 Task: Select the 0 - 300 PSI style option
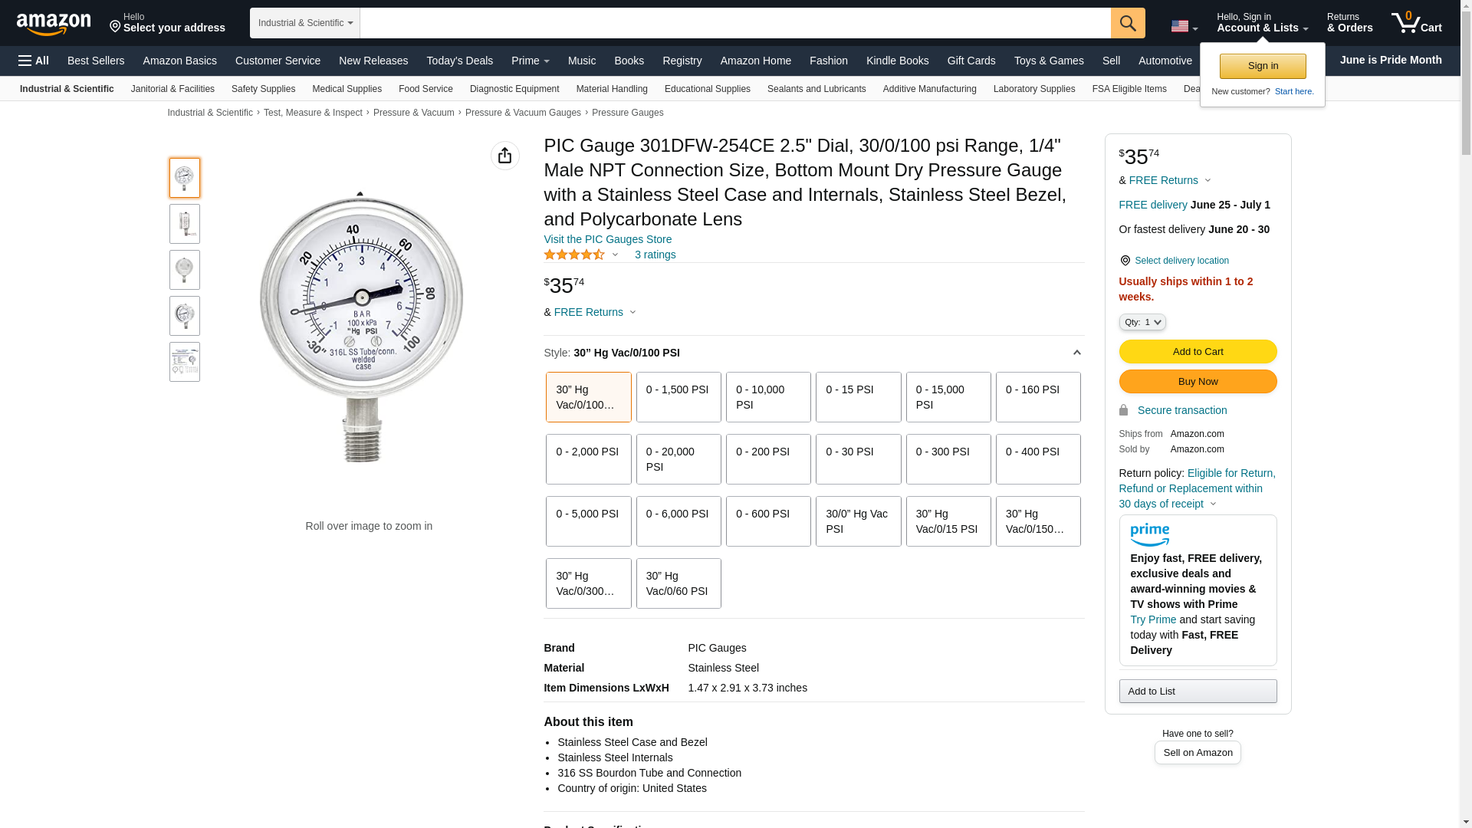click(948, 459)
